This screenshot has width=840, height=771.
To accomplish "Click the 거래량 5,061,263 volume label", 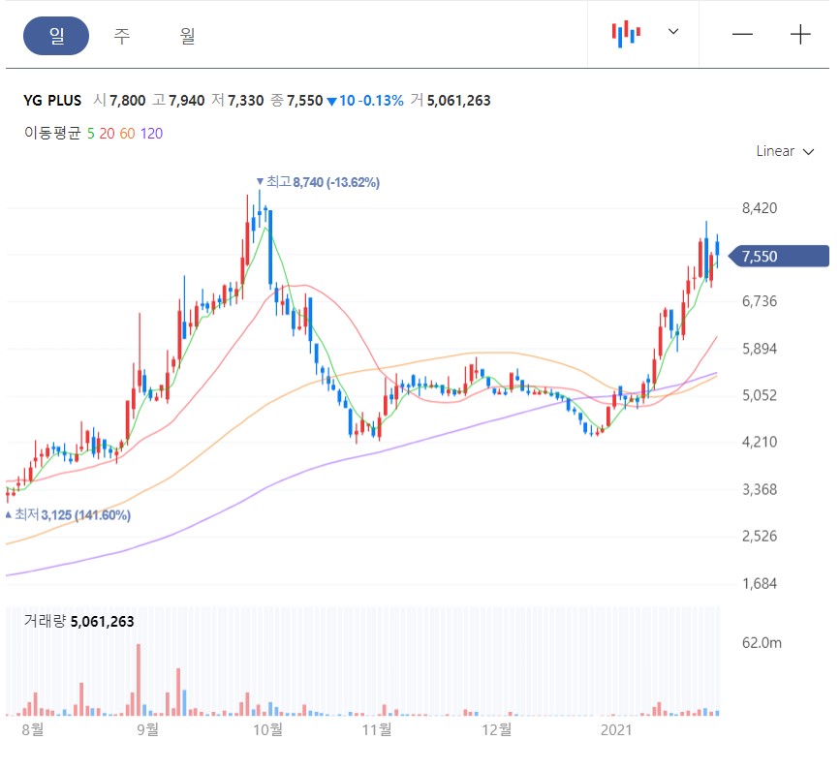I will coord(78,621).
